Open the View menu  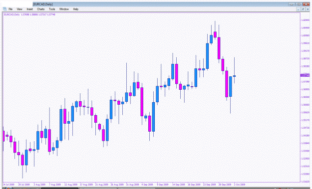(19, 9)
